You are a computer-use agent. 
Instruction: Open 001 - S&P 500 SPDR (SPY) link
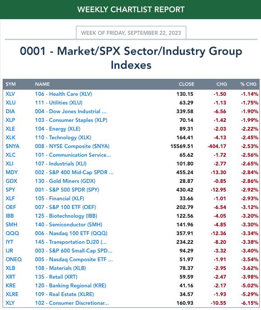pos(67,189)
